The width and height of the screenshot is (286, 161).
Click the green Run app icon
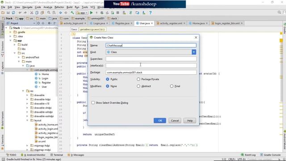pyautogui.click(x=91, y=13)
